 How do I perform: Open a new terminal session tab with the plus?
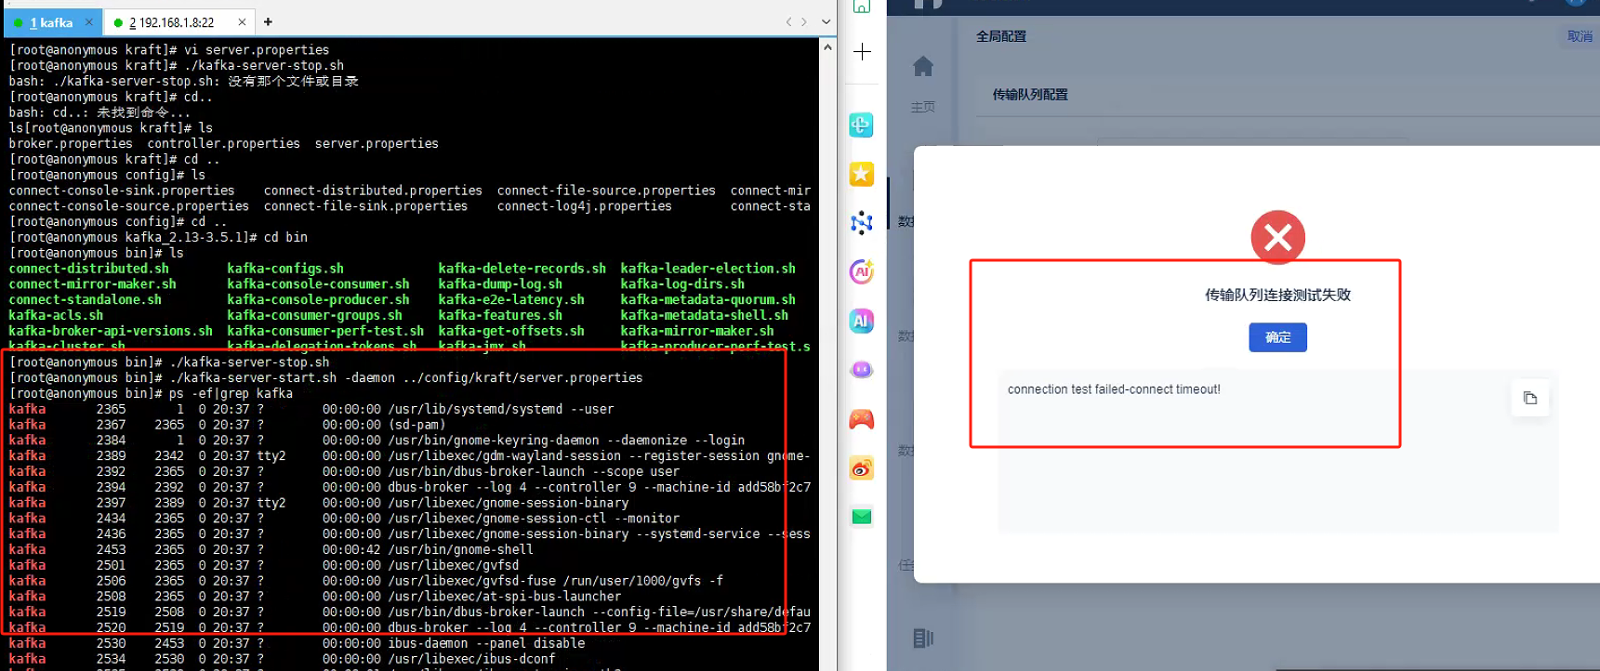[268, 22]
